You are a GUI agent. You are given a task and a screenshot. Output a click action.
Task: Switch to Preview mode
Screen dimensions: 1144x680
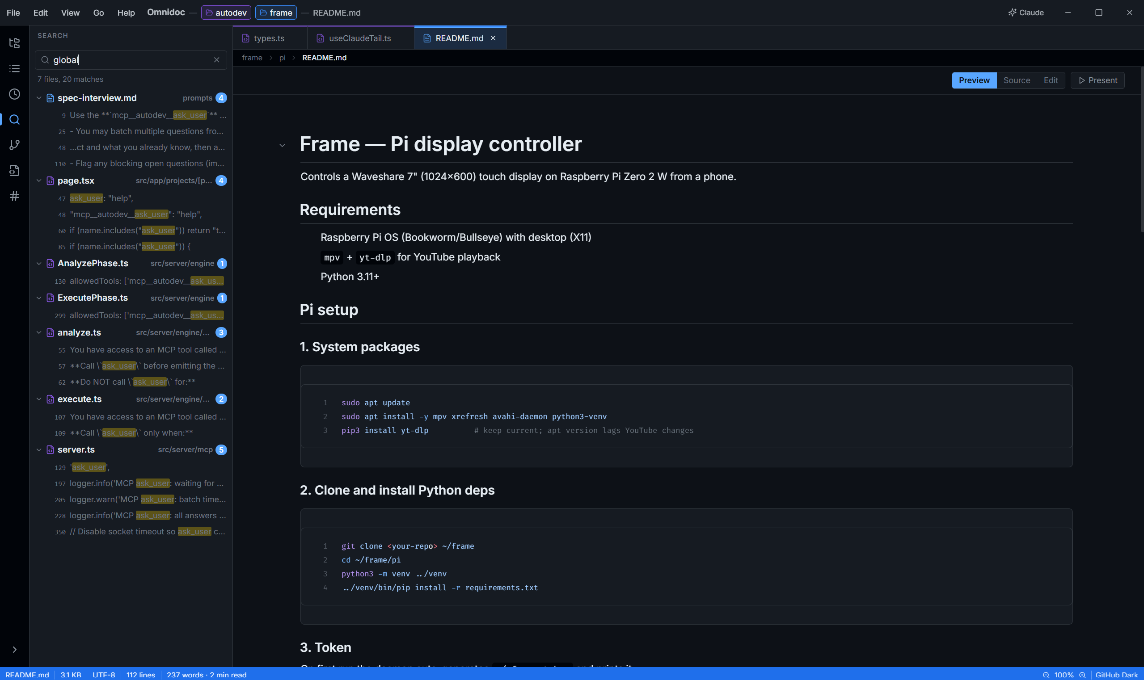975,80
